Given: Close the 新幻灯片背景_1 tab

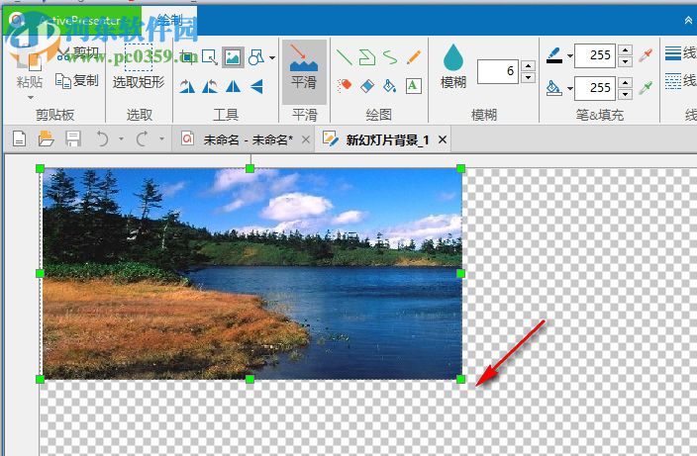Looking at the screenshot, I should (443, 139).
